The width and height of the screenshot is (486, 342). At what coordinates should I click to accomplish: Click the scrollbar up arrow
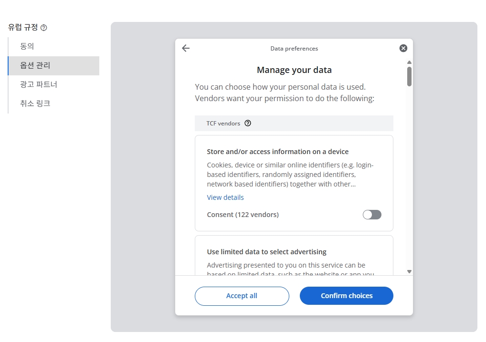pos(409,62)
